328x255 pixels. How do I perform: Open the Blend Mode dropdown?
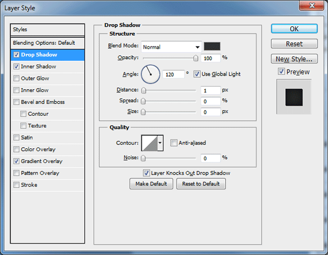[171, 47]
